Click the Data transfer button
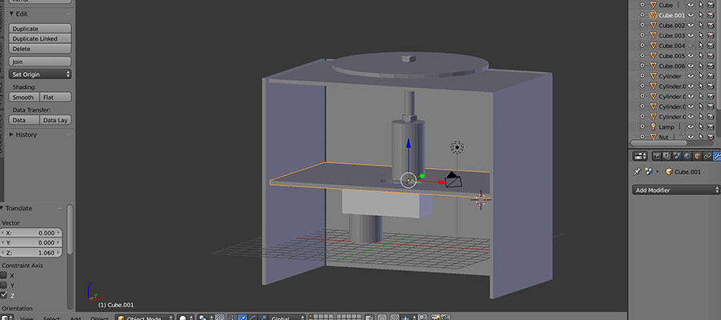This screenshot has width=721, height=320. [24, 120]
